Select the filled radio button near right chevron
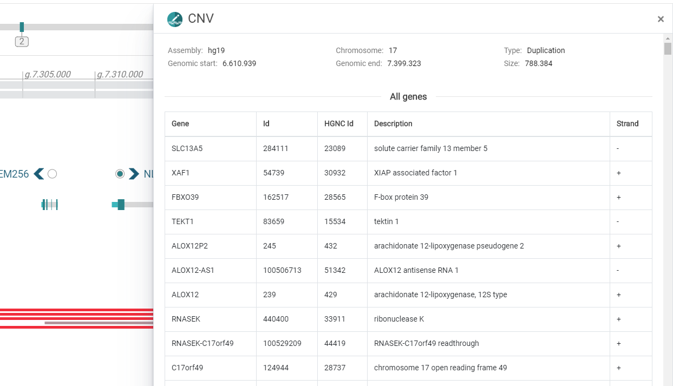This screenshot has height=386, width=673. [x=120, y=174]
